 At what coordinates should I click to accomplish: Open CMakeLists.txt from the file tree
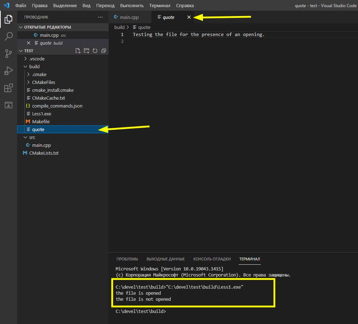tap(44, 153)
